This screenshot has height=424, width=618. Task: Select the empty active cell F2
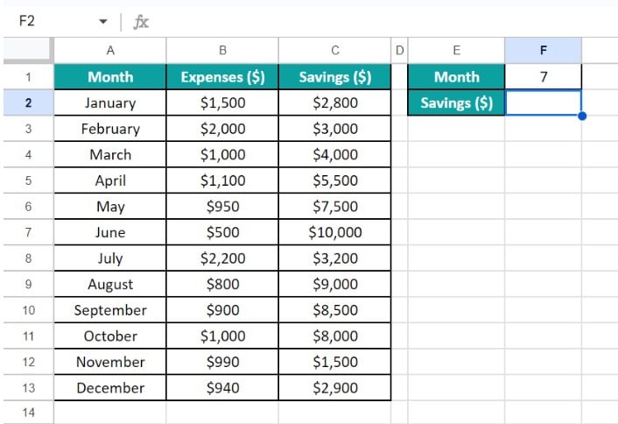coord(543,102)
